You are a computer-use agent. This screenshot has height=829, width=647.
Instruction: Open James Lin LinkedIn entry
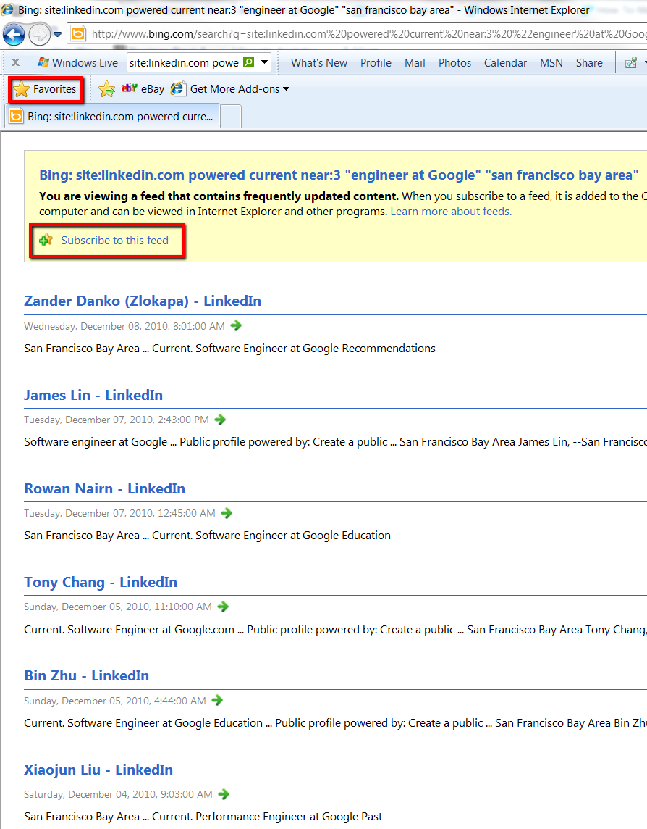[93, 395]
